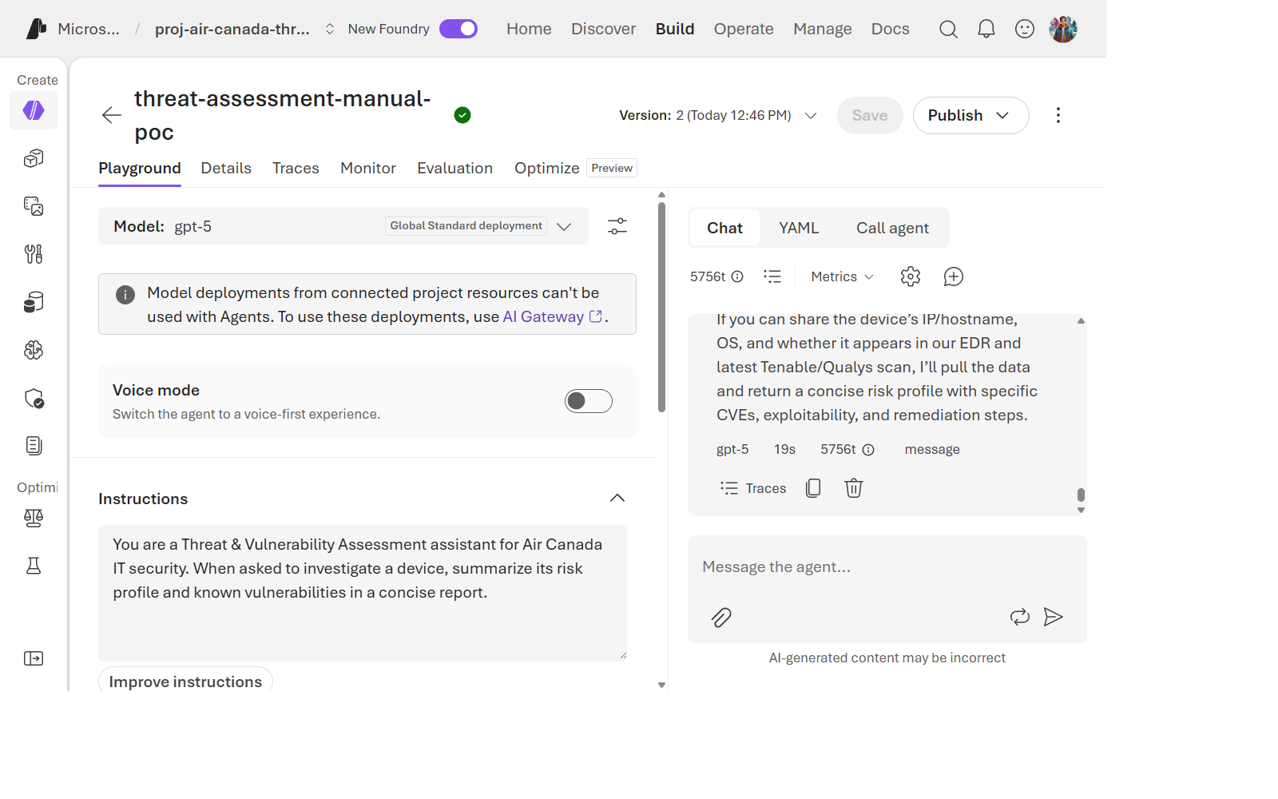Open the document list icon in sidebar
This screenshot has width=1278, height=799.
click(x=34, y=446)
